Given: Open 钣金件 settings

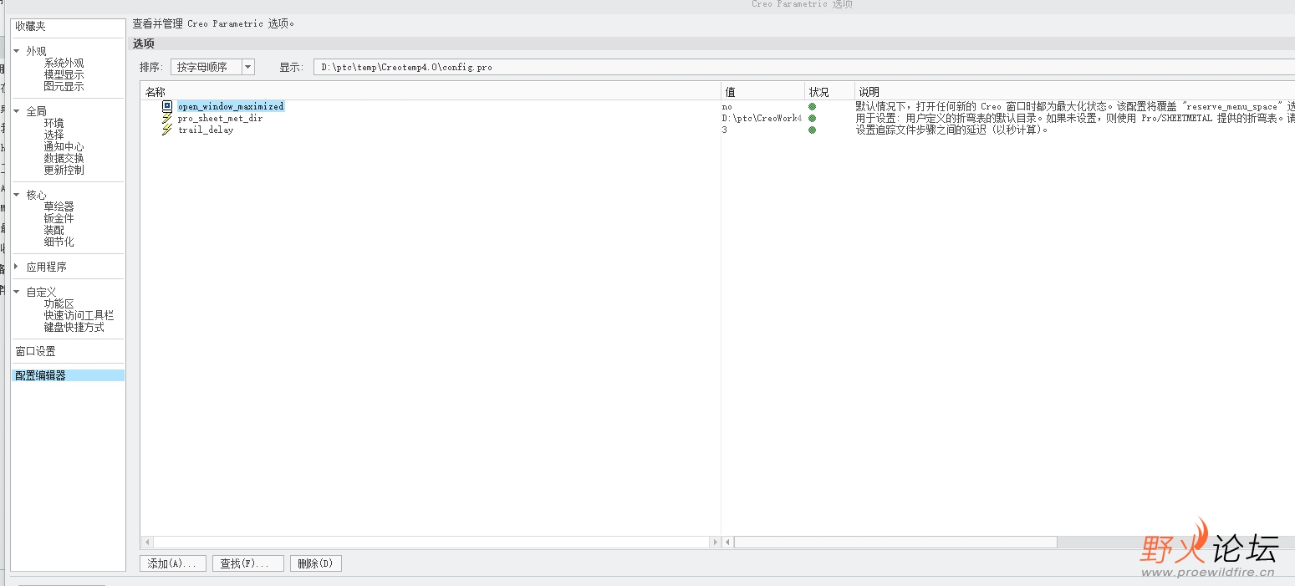Looking at the screenshot, I should (59, 218).
